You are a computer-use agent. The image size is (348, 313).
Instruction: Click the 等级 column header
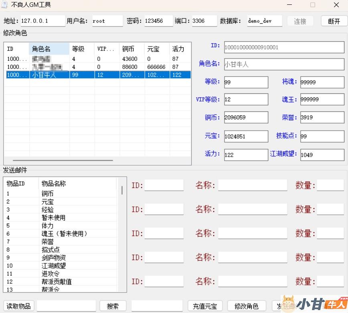click(82, 49)
